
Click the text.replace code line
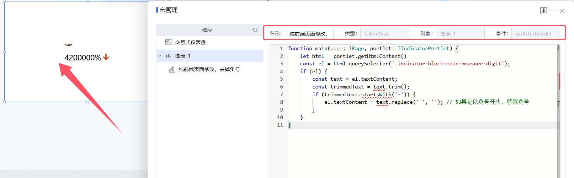[x=383, y=102]
